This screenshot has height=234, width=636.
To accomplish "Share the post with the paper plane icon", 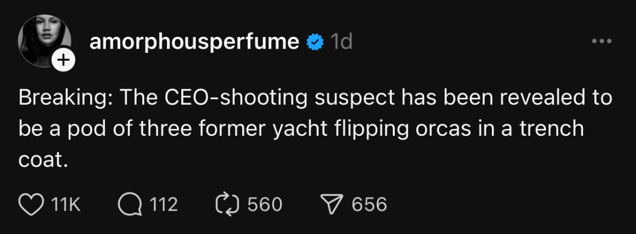I will click(x=331, y=204).
